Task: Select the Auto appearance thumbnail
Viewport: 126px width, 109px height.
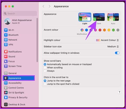Action: pos(113,17)
